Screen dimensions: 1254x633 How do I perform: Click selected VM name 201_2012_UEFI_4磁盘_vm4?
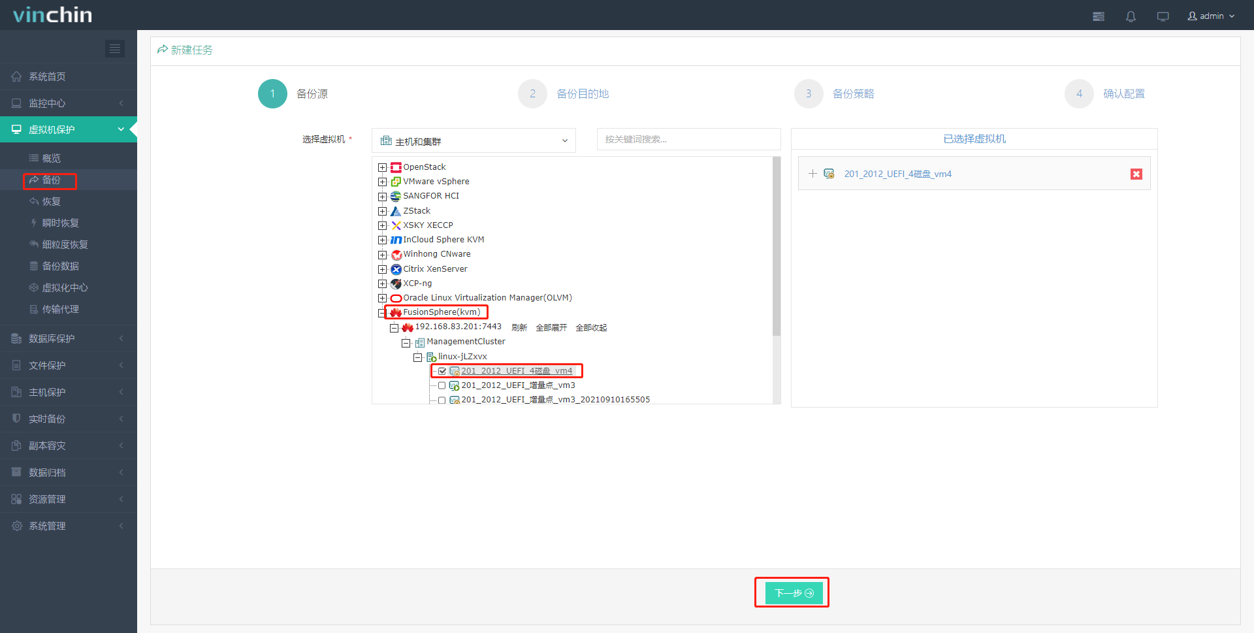point(897,174)
